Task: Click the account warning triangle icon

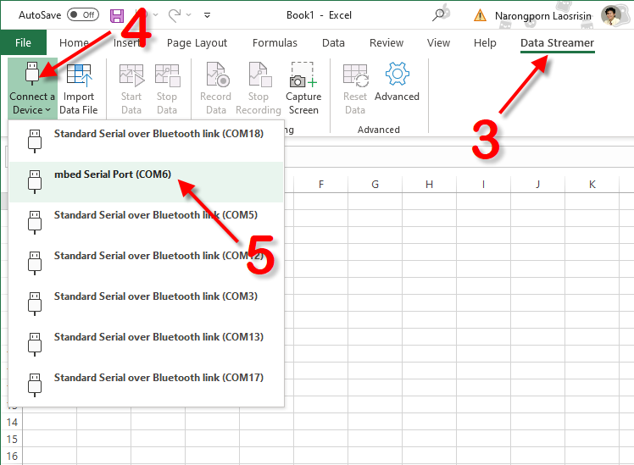Action: coord(480,16)
